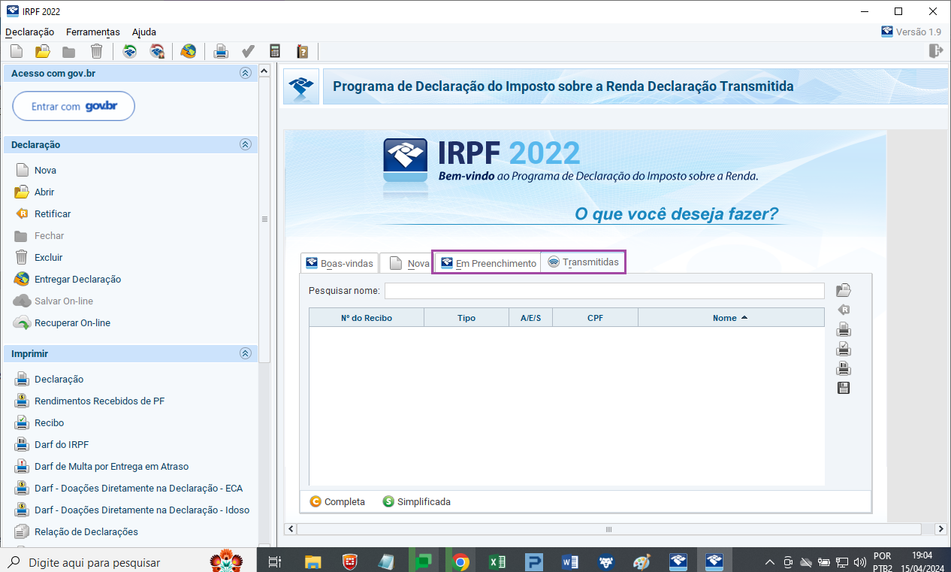Click the new declaration toolbar icon
Viewport: 951px width, 572px height.
pyautogui.click(x=16, y=51)
